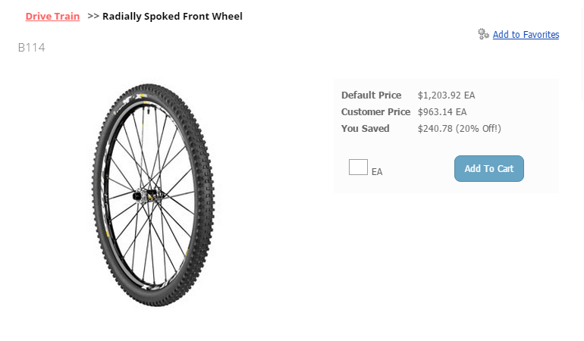Screen dimensions: 584x341
Task: Click the B114 product code text
Action: (32, 48)
